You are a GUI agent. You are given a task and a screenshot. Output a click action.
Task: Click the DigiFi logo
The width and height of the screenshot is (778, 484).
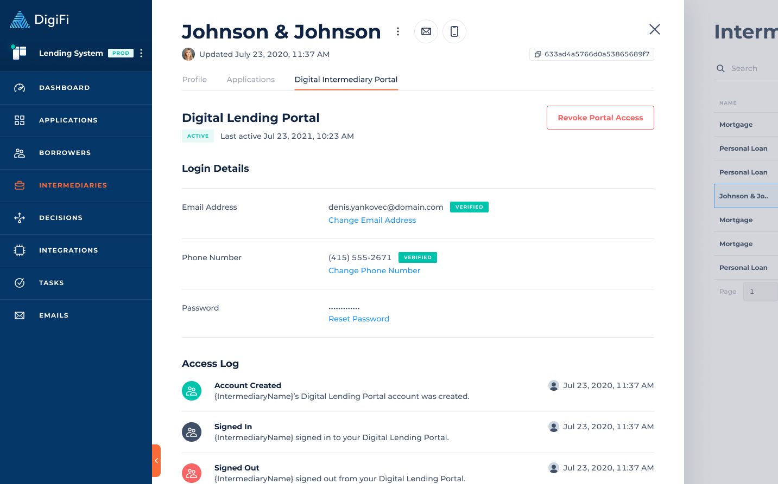39,20
